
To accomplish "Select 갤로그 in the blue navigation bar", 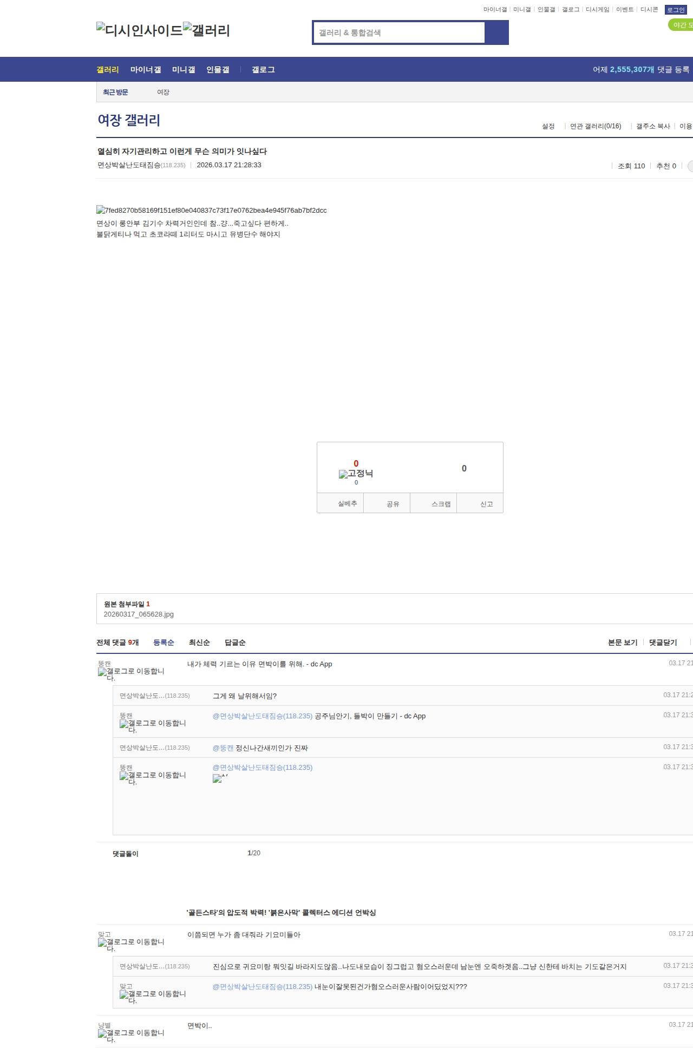I will (263, 70).
